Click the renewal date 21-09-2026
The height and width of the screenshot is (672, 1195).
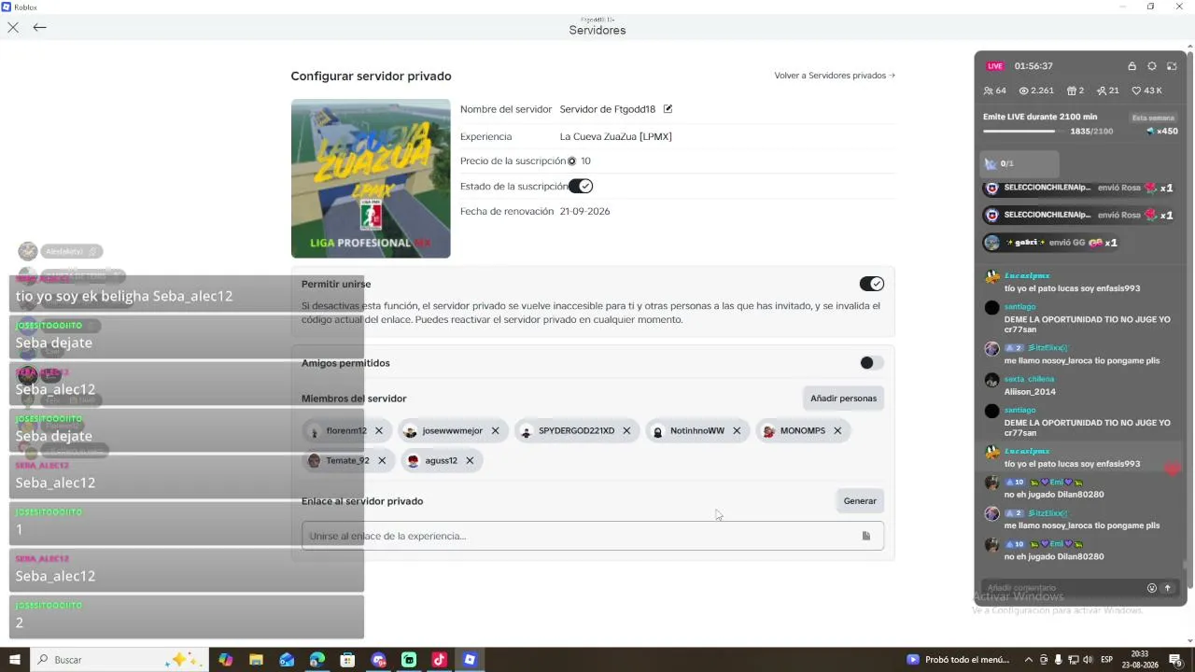coord(585,212)
